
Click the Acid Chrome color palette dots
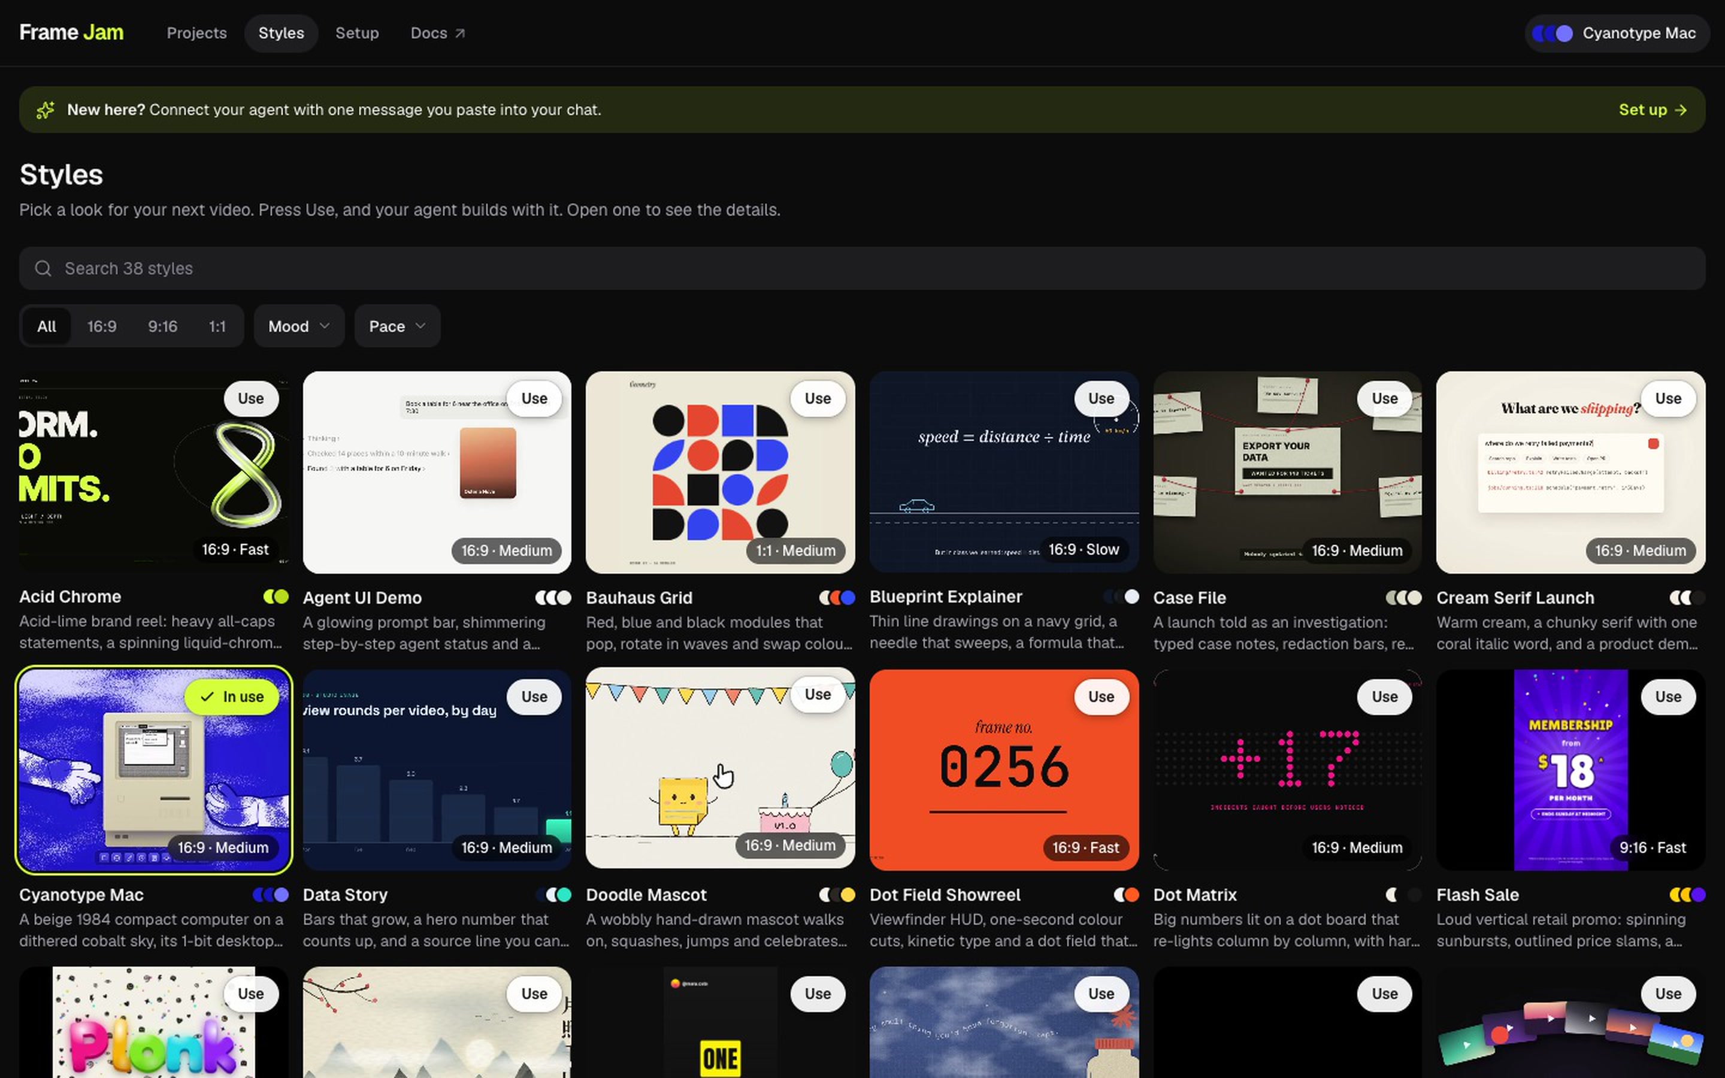point(276,596)
